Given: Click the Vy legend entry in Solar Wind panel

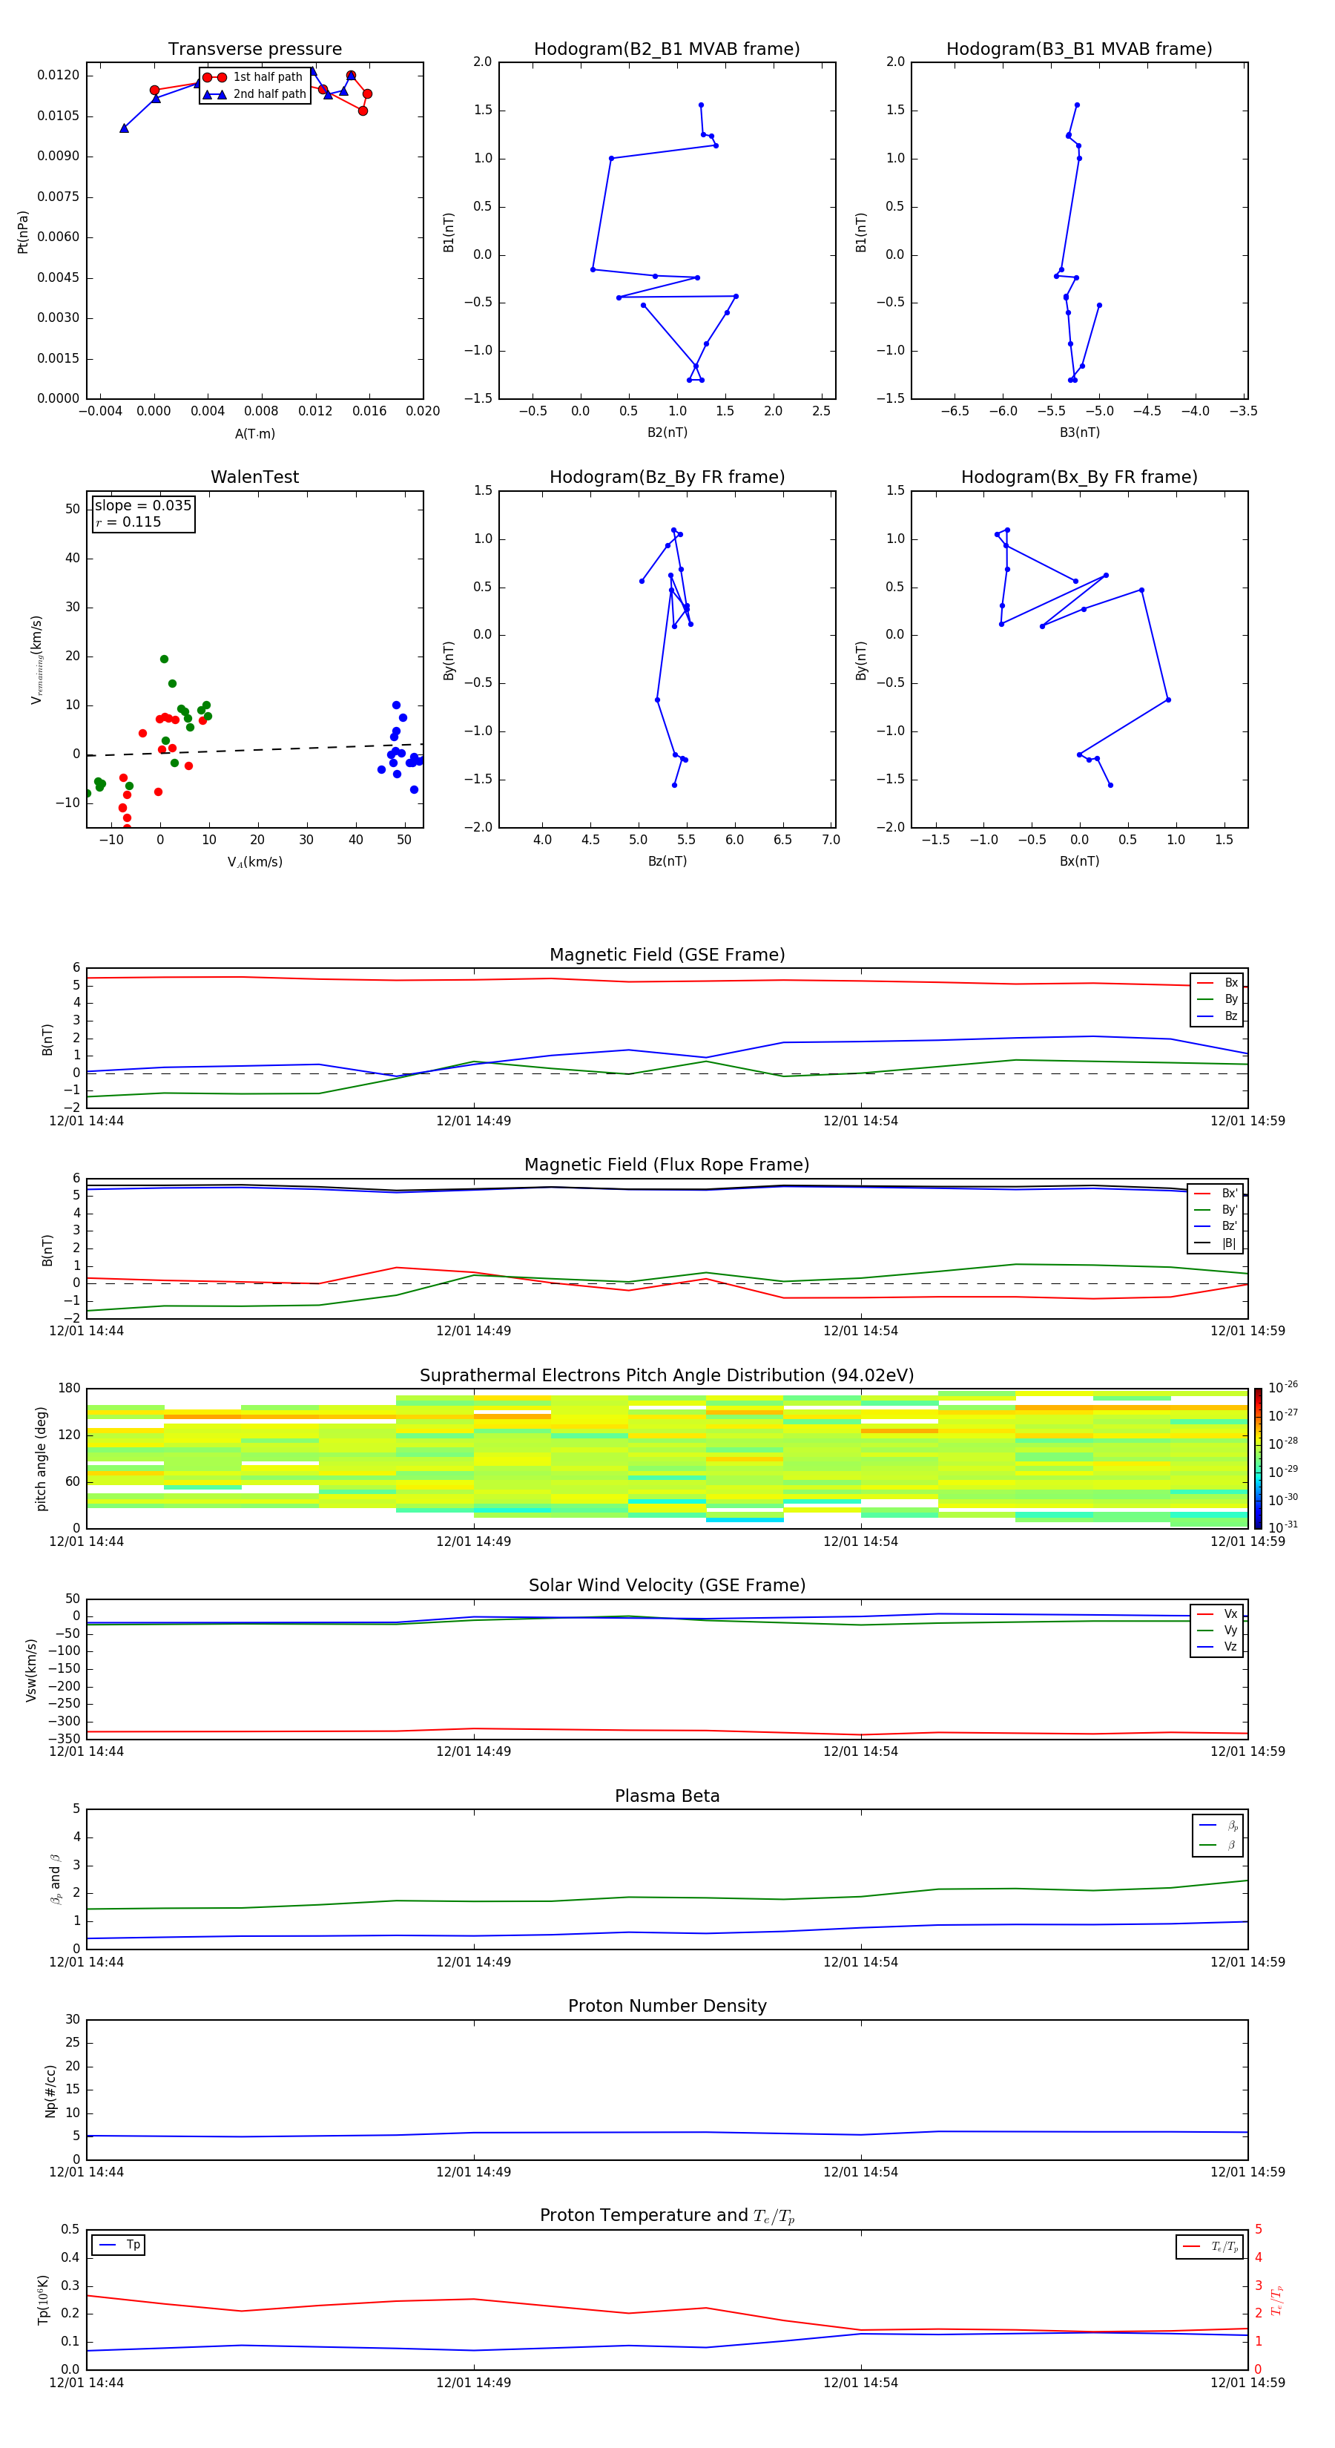Looking at the screenshot, I should (1217, 1631).
